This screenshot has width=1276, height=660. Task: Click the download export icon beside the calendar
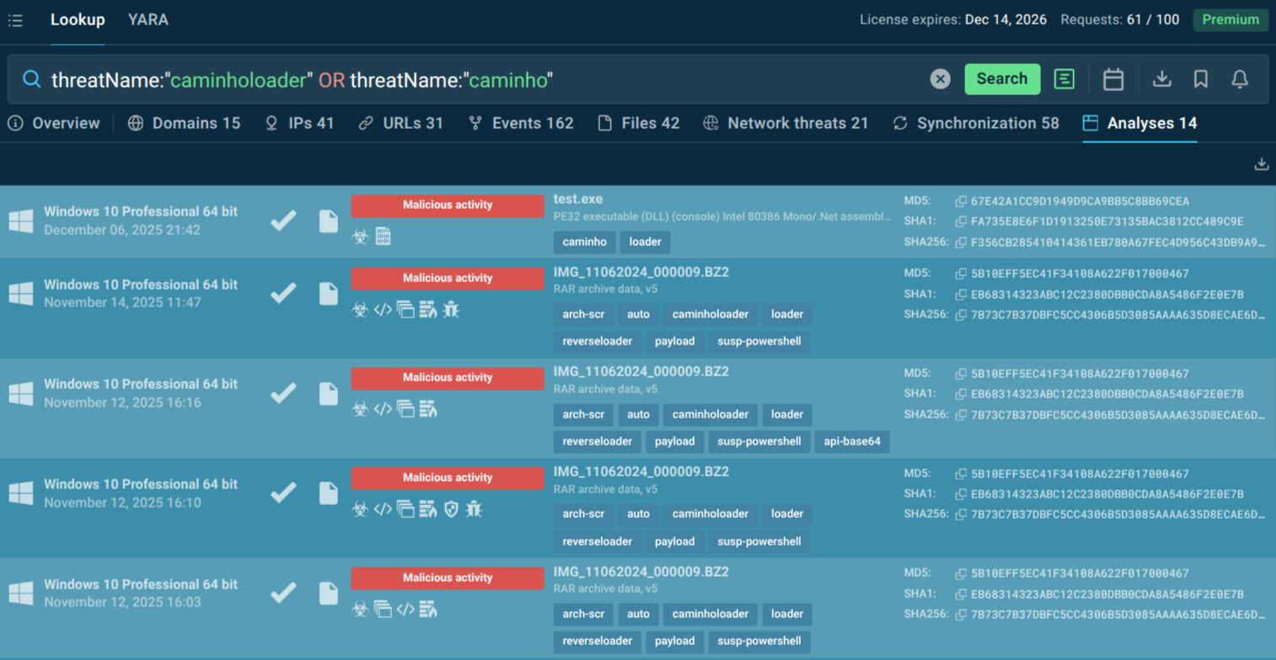[x=1162, y=79]
